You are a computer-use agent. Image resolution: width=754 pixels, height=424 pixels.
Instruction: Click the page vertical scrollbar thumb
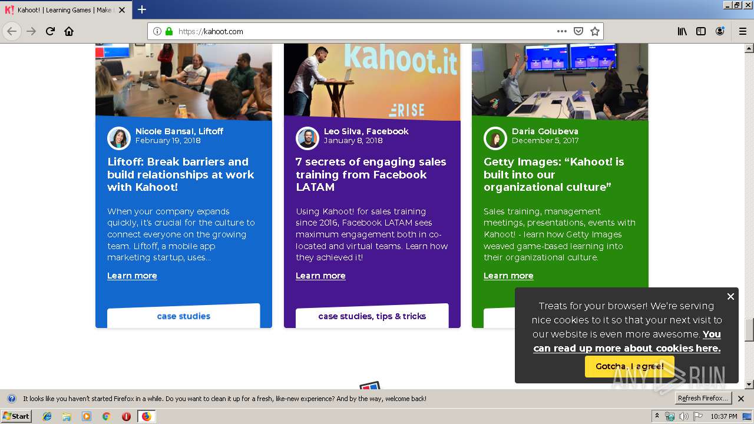click(x=749, y=330)
